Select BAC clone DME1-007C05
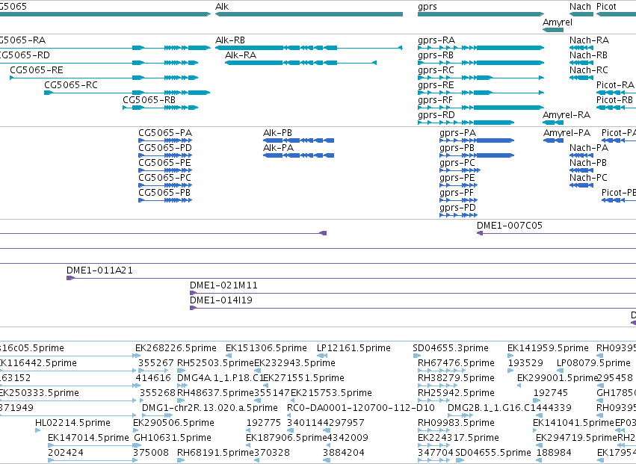This screenshot has width=636, height=464. pos(556,233)
